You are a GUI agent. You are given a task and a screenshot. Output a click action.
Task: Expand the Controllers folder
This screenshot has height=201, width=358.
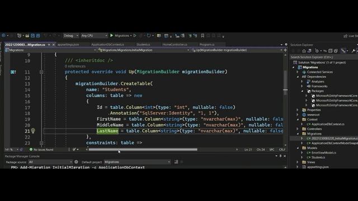point(298,129)
